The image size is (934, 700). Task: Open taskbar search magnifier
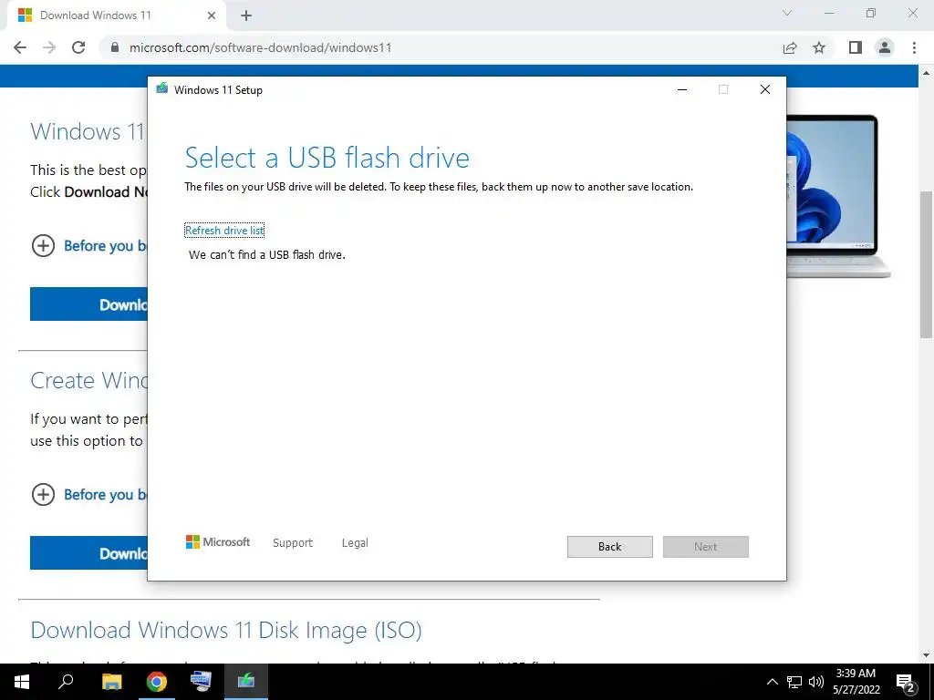pos(66,682)
